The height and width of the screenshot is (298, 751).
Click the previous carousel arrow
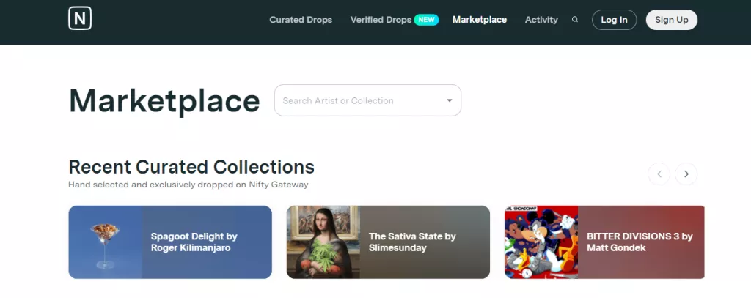659,174
